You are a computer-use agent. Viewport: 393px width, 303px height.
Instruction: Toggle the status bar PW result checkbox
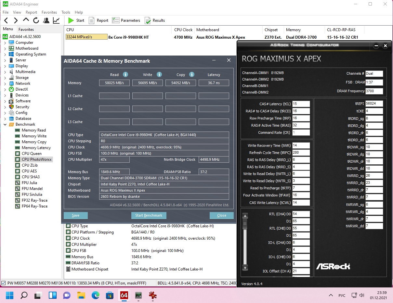(4, 283)
